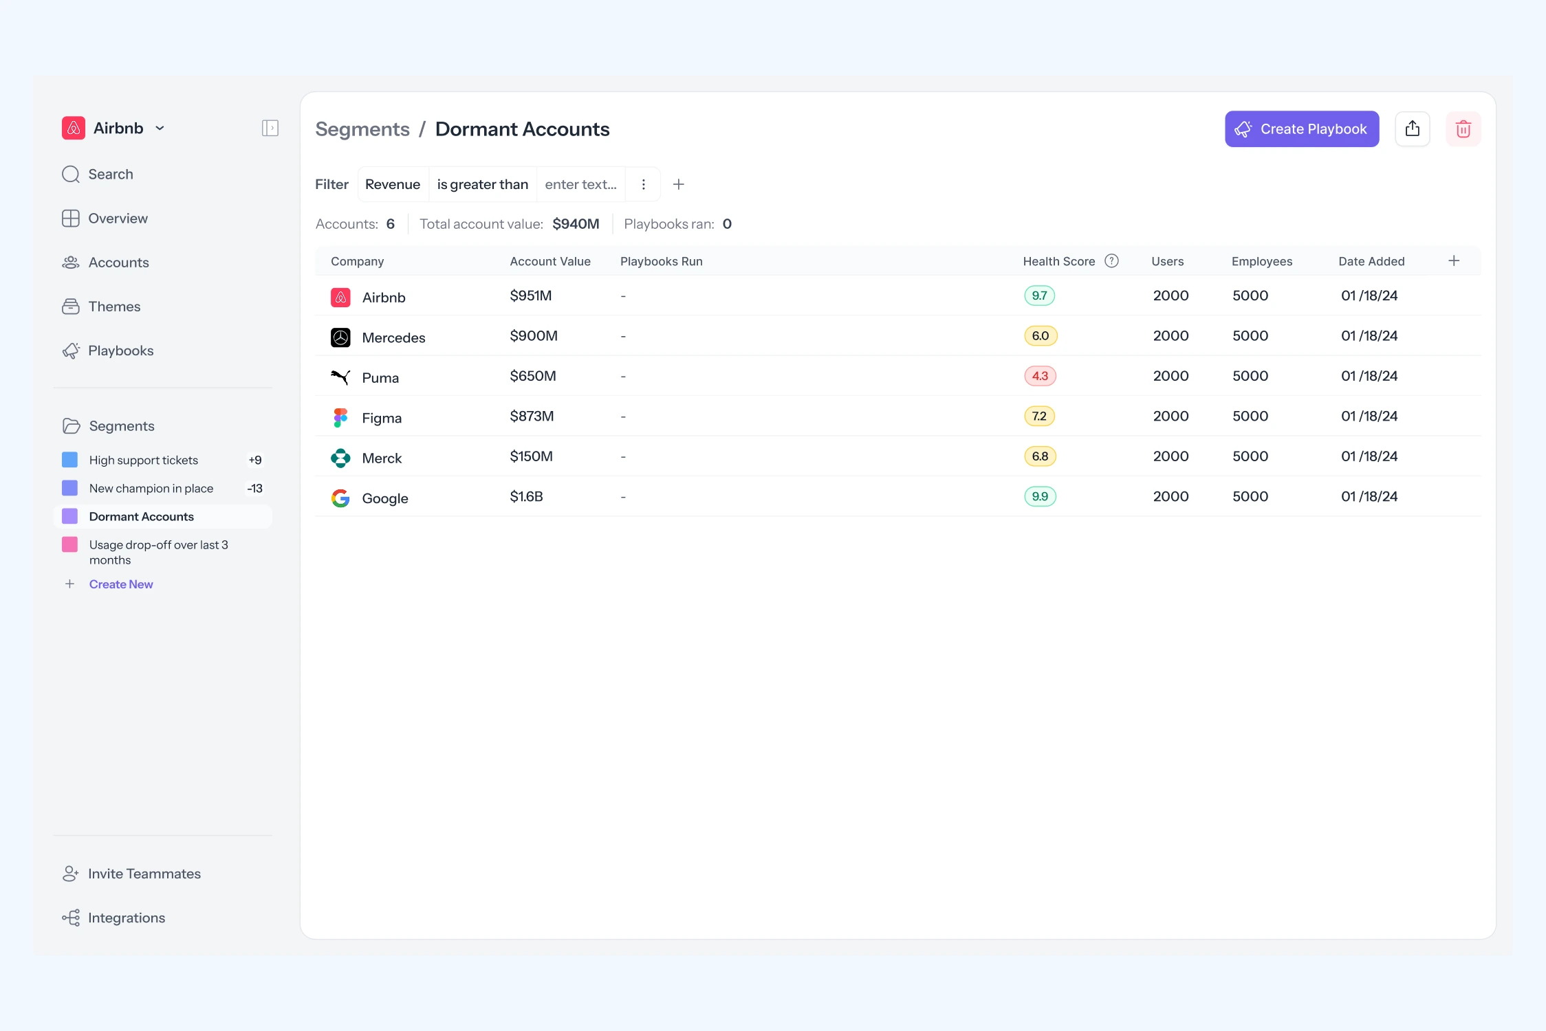Open Playbooks in the sidebar

[120, 351]
